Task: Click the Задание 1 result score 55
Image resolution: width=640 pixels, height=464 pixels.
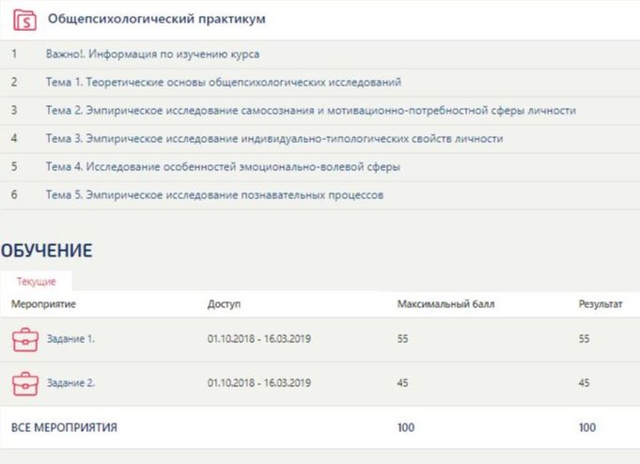Action: point(585,339)
